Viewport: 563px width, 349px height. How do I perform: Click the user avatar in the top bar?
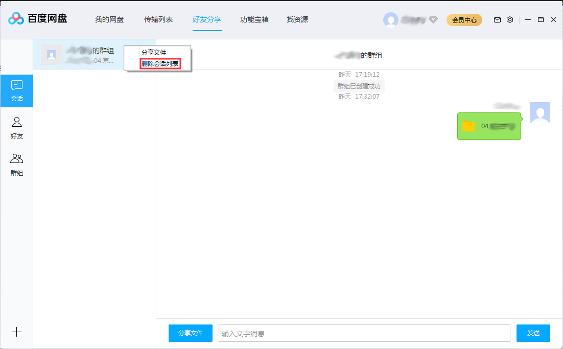(x=391, y=19)
